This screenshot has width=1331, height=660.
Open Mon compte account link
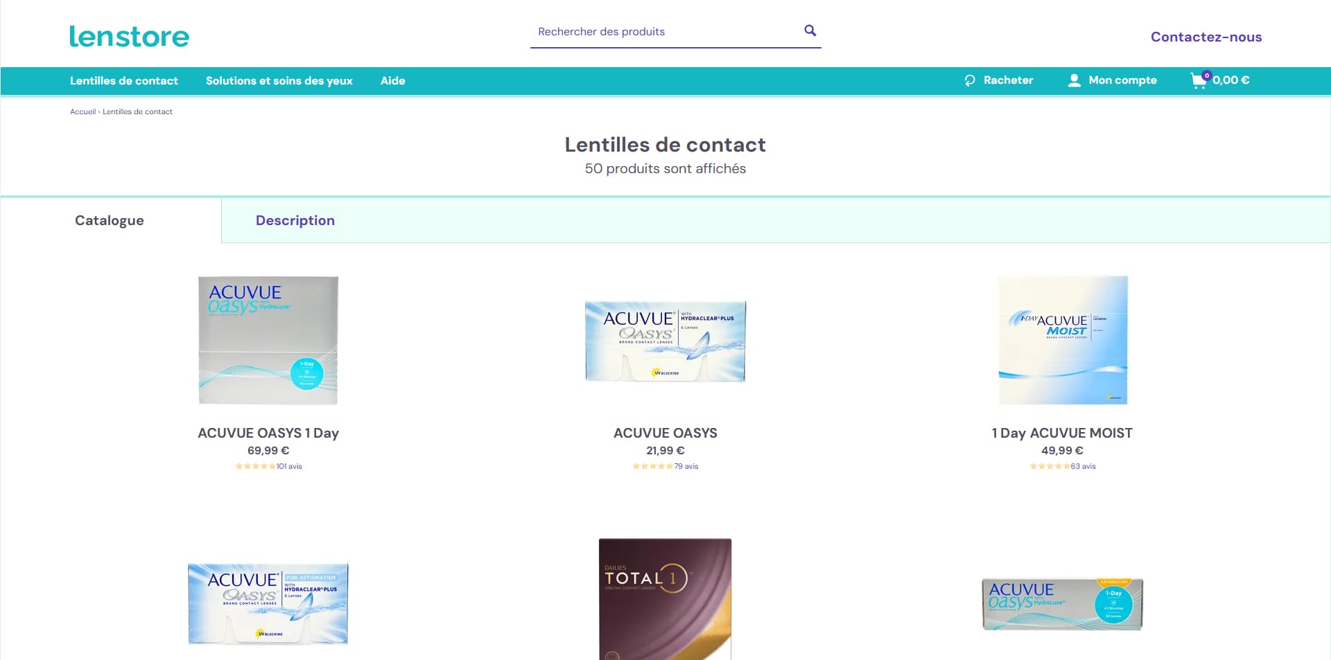click(x=1122, y=80)
